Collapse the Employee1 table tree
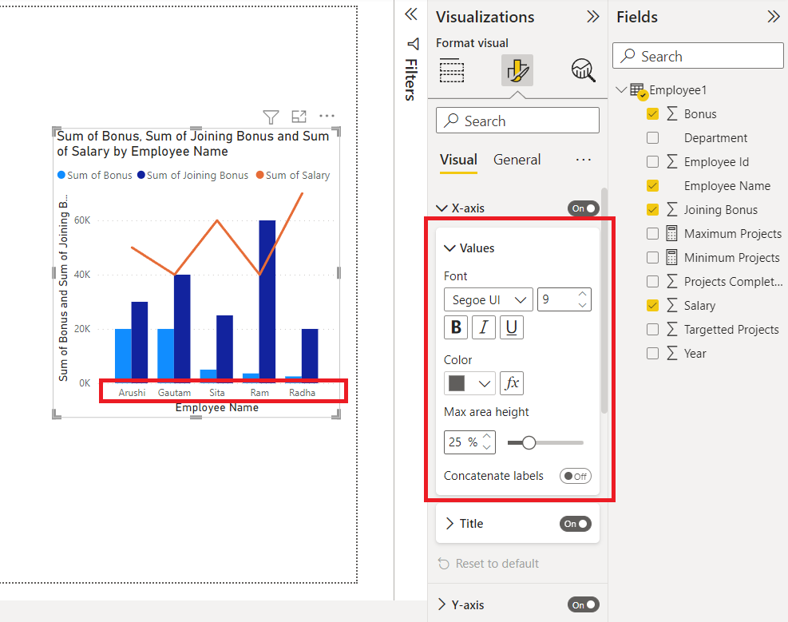The width and height of the screenshot is (788, 622). [622, 90]
